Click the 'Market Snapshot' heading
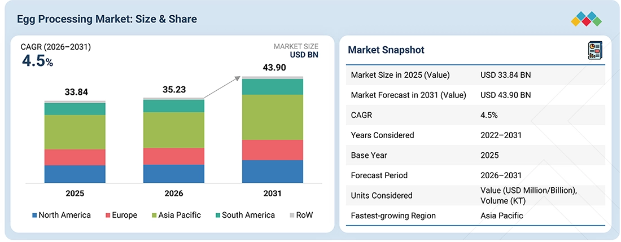The height and width of the screenshot is (242, 621). (x=386, y=50)
